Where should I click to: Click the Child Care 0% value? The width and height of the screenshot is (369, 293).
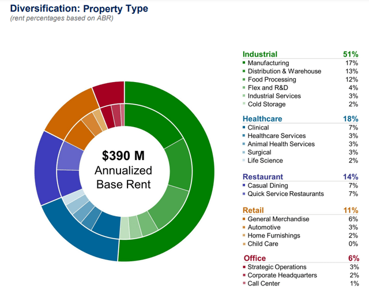(x=353, y=244)
